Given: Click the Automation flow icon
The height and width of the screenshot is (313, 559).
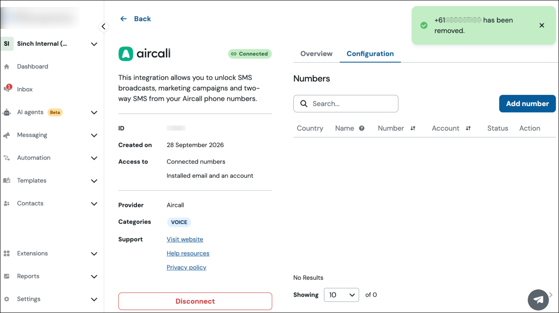Looking at the screenshot, I should [x=6, y=158].
